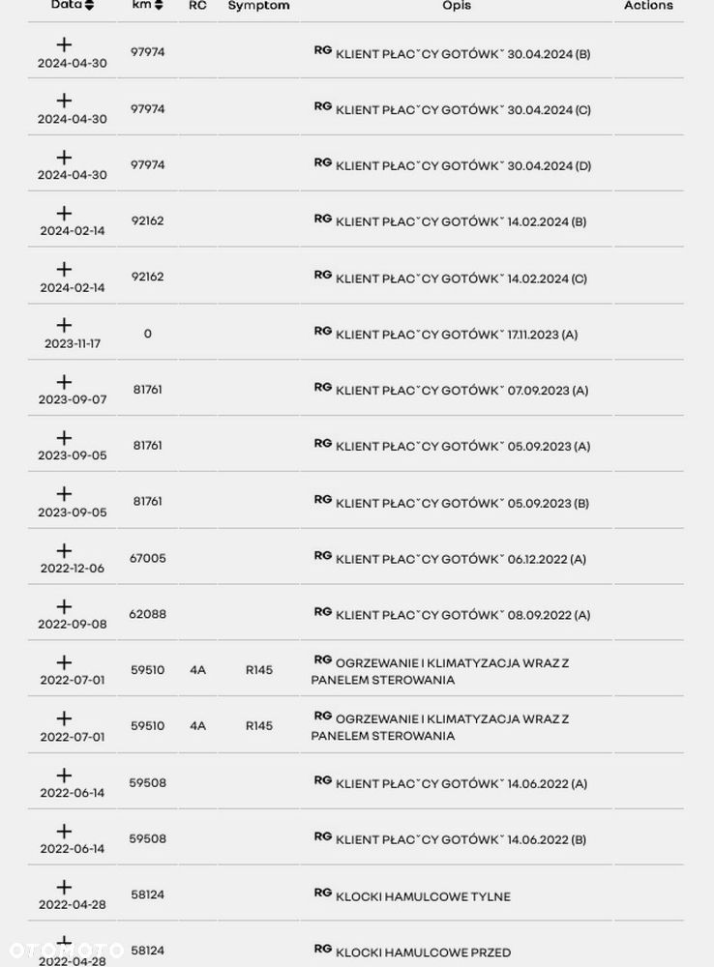The width and height of the screenshot is (714, 967).
Task: Click the Opis column header
Action: pos(457,5)
